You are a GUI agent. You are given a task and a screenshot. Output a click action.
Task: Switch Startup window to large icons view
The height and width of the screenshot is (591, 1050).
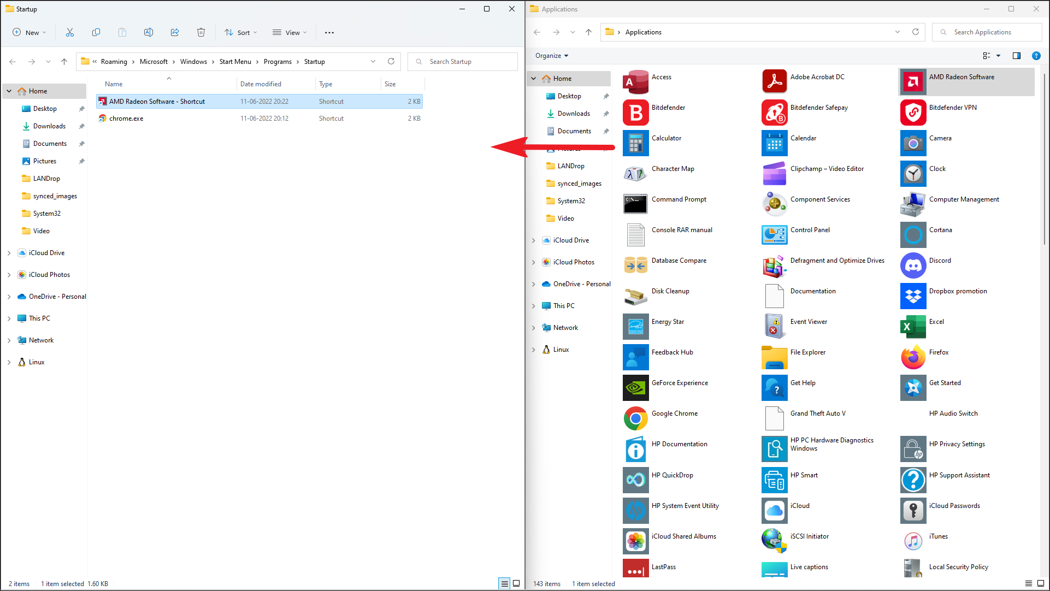[x=516, y=583]
